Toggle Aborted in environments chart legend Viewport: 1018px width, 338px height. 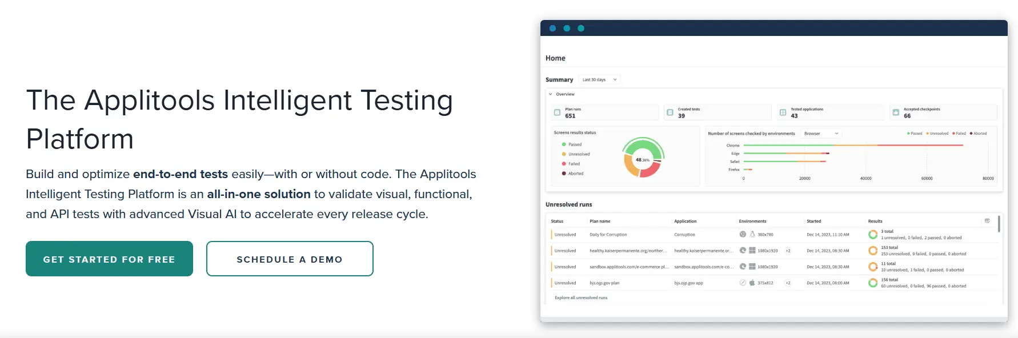978,134
